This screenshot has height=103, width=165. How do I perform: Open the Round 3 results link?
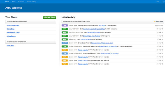(x=83, y=57)
